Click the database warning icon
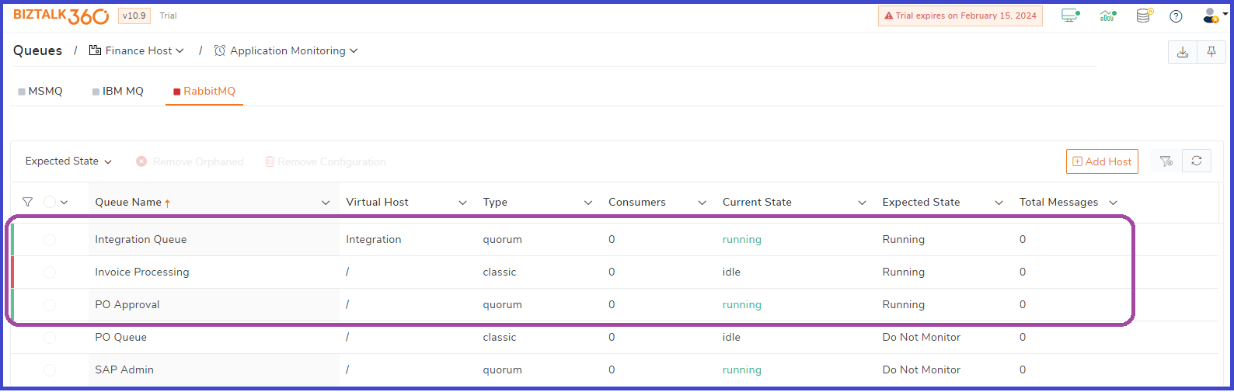Viewport: 1234px width, 392px height. (x=1144, y=16)
